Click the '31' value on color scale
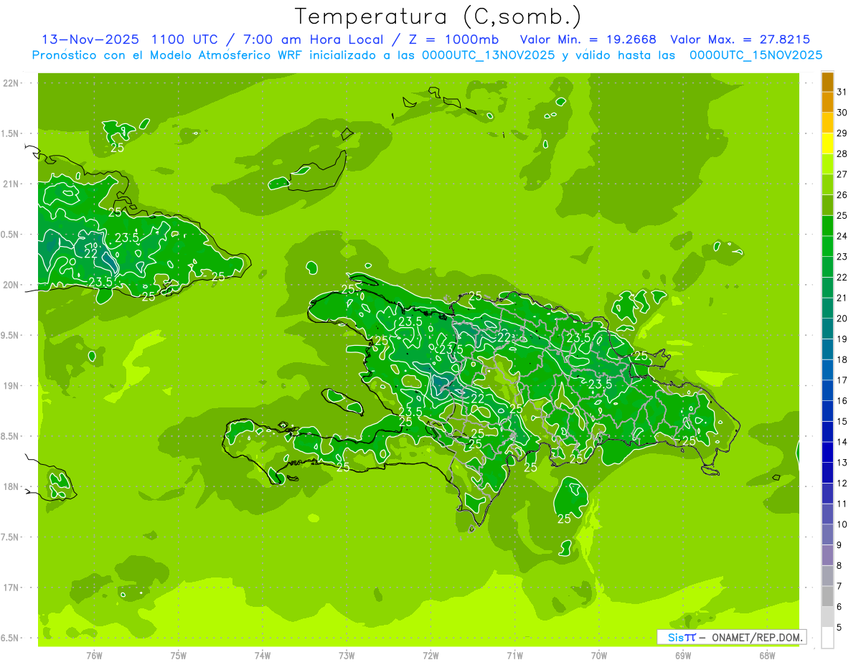861x665 pixels. pyautogui.click(x=842, y=92)
